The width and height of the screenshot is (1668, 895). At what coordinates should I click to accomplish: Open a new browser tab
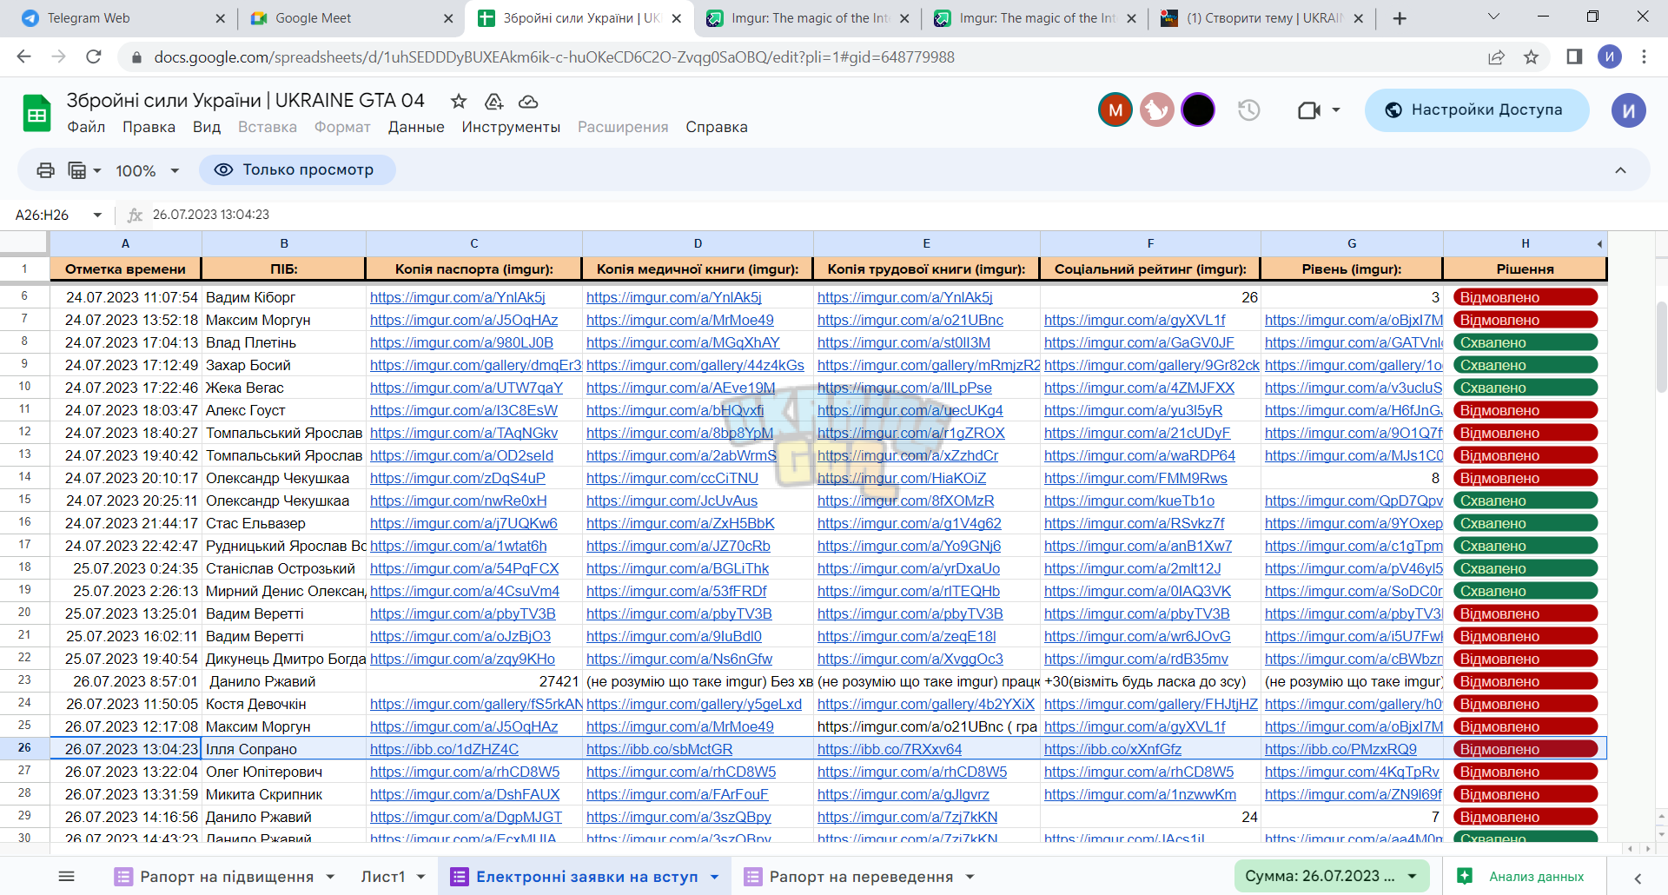pyautogui.click(x=1400, y=18)
